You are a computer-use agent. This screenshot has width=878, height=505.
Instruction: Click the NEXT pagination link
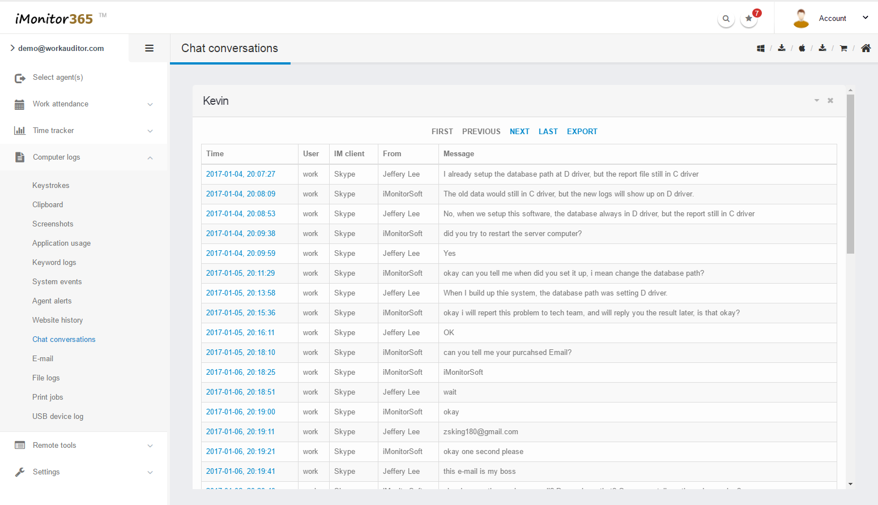(x=519, y=131)
